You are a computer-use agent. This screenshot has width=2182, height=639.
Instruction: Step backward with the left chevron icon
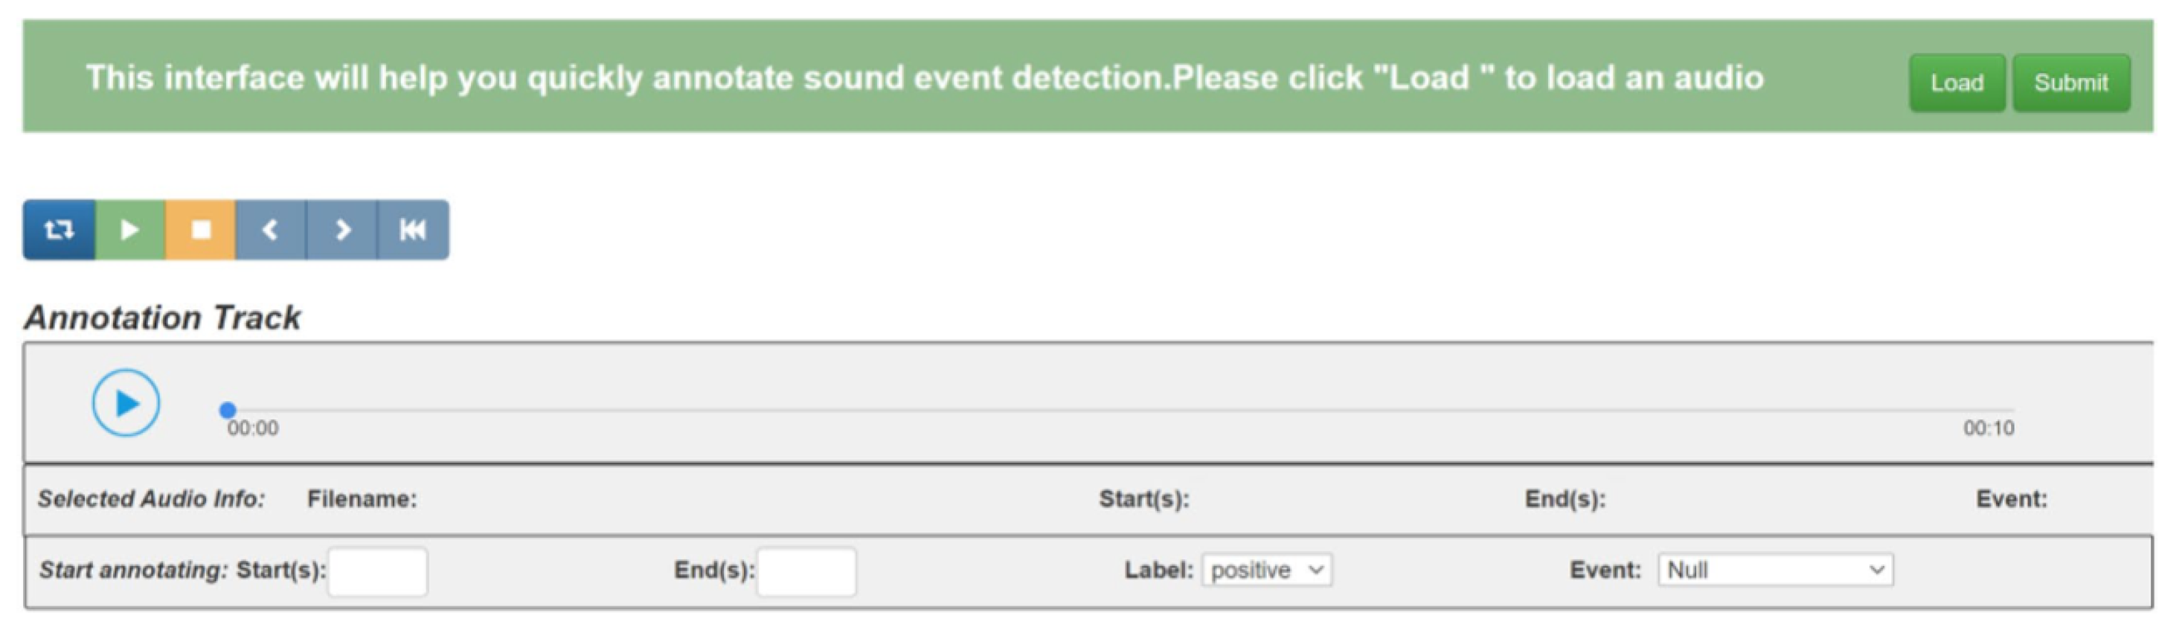(270, 230)
